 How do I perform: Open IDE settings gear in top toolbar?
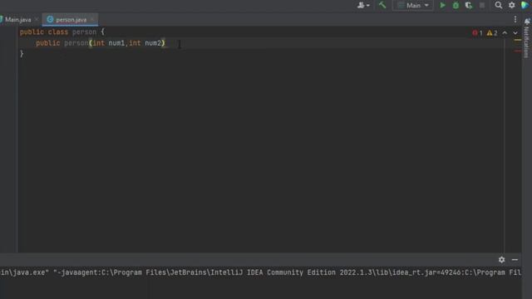pos(512,5)
